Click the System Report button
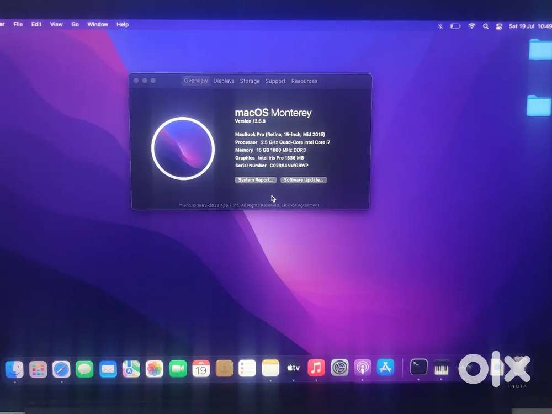Image resolution: width=552 pixels, height=414 pixels. 256,180
